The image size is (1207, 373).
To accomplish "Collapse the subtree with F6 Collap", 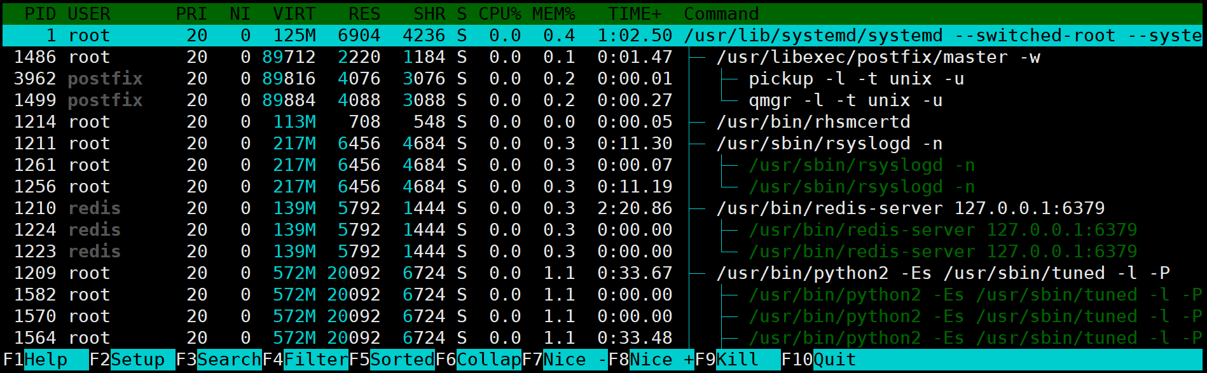I will [478, 360].
